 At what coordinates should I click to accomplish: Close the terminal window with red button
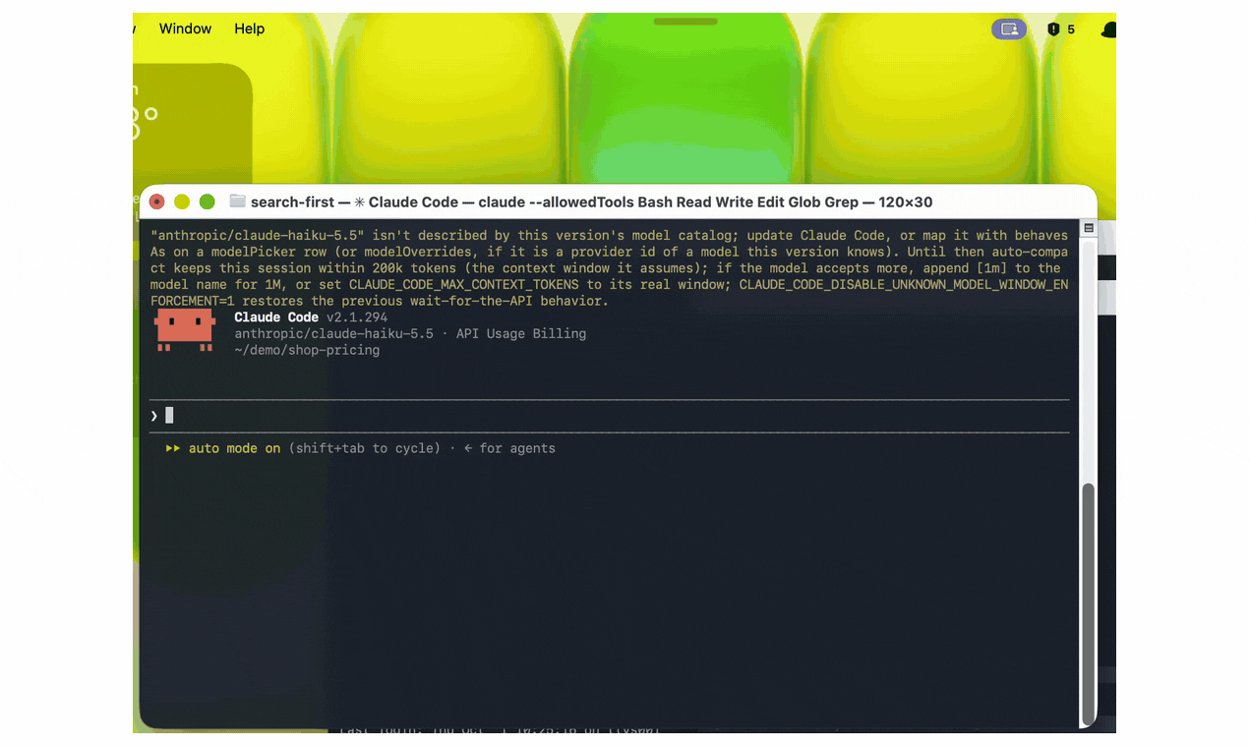tap(157, 201)
